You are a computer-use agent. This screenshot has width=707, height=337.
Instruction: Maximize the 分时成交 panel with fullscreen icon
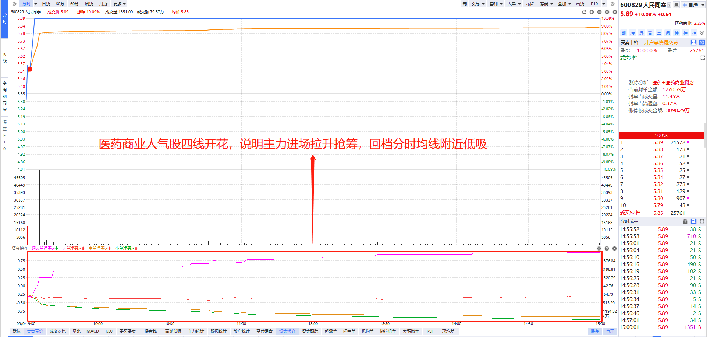click(702, 221)
